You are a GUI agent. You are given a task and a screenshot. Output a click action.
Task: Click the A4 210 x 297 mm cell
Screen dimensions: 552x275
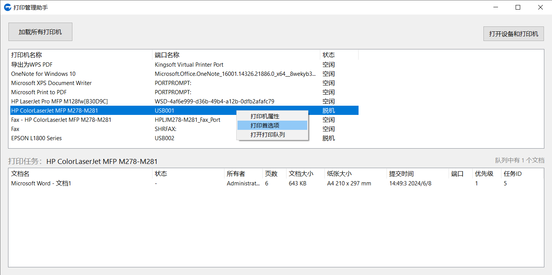(349, 183)
